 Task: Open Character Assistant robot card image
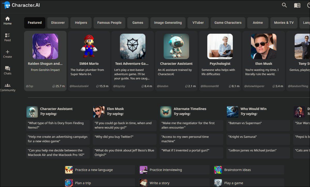click(x=176, y=46)
